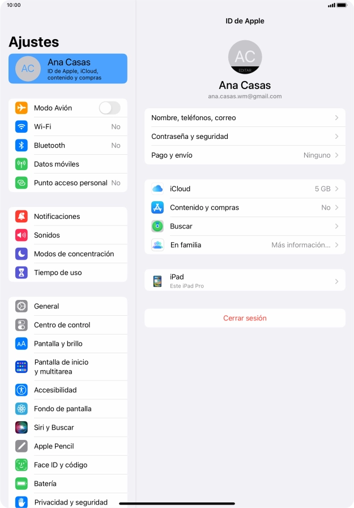
Task: Open the iPad device thumbnail row
Action: click(x=245, y=281)
